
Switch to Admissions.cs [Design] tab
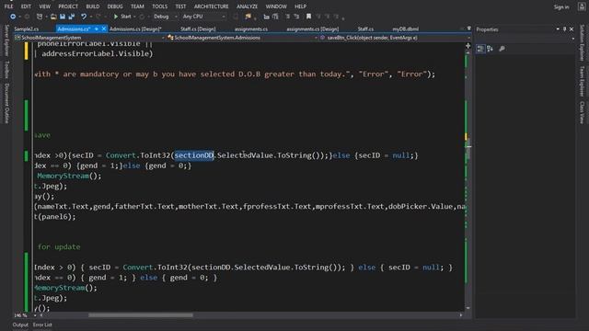tap(135, 29)
